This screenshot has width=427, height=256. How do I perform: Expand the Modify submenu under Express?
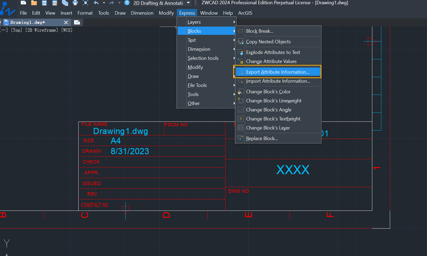pos(207,67)
